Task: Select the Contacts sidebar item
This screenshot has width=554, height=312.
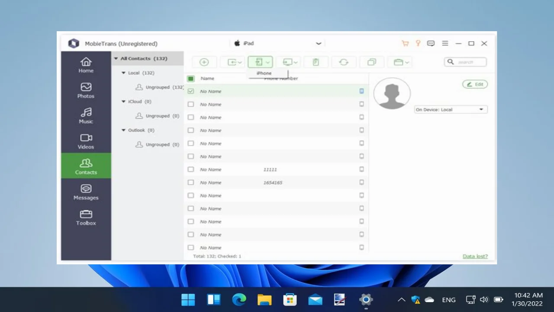Action: coord(86,166)
